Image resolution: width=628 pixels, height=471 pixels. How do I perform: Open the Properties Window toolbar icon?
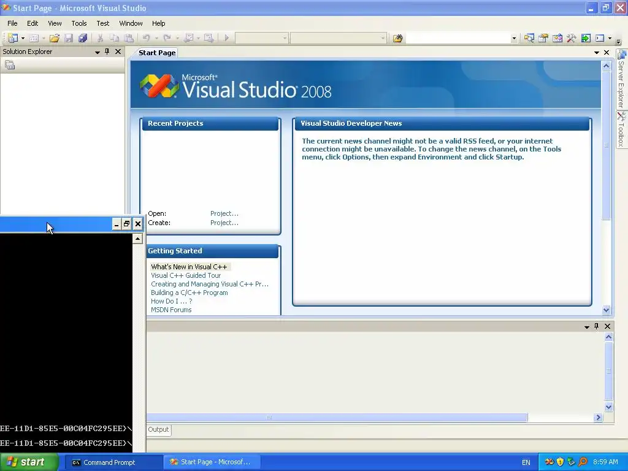click(543, 38)
